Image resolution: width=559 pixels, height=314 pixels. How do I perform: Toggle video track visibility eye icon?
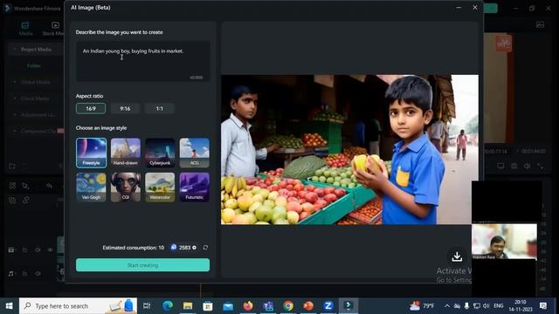(x=50, y=250)
